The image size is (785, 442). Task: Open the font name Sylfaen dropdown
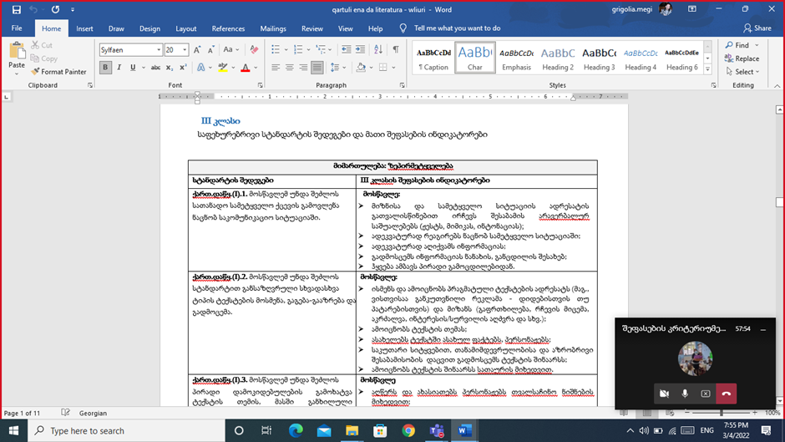159,49
